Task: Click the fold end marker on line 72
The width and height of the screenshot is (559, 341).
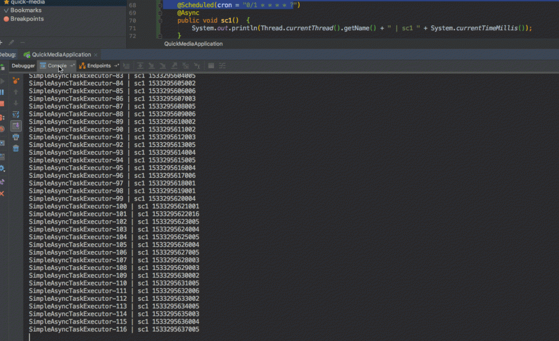Action: [x=160, y=36]
